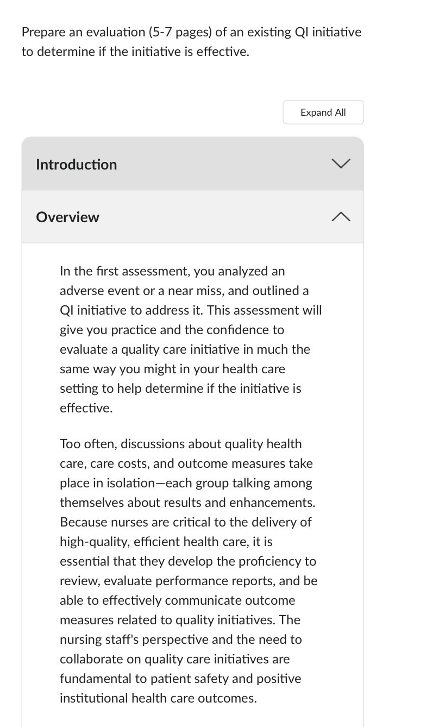Click the line "collaborate on quality care initiatives are"
The width and height of the screenshot is (439, 727).
[x=174, y=659]
